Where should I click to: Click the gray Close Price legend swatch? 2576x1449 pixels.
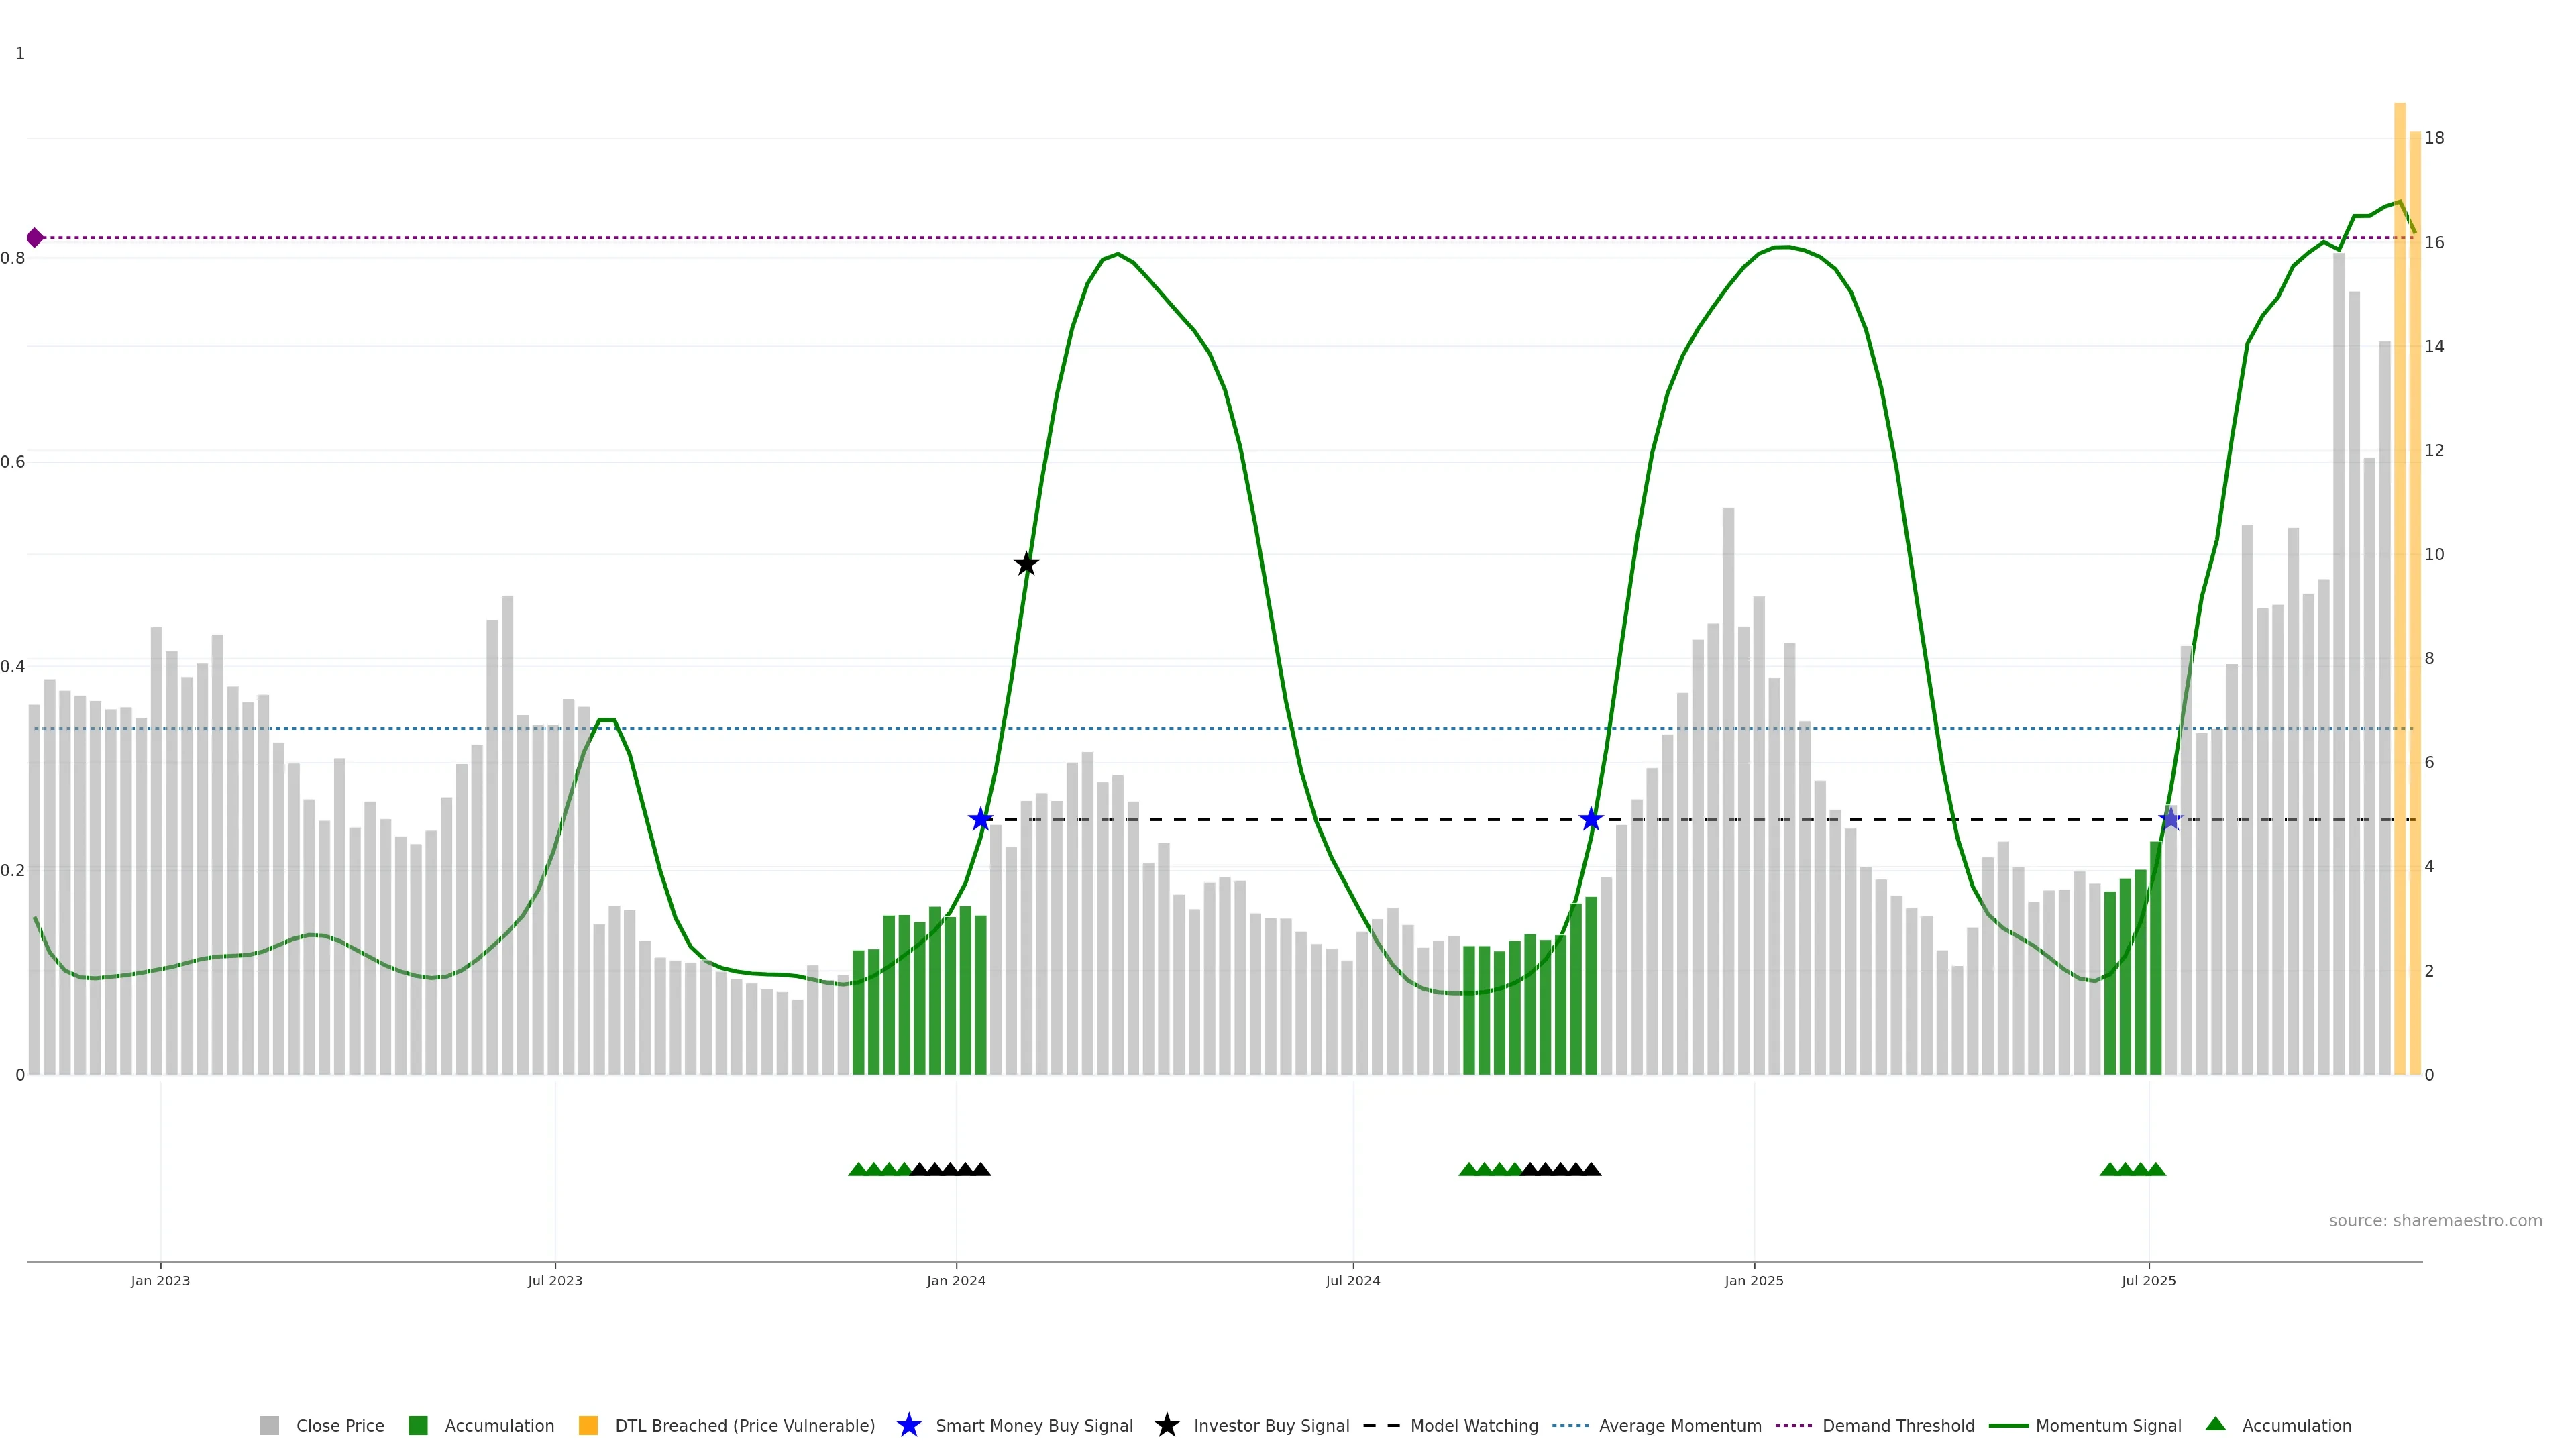[x=270, y=1426]
